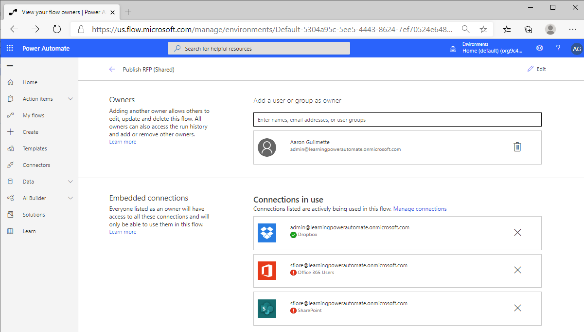Refresh the page in the browser
Image resolution: width=584 pixels, height=332 pixels.
57,29
